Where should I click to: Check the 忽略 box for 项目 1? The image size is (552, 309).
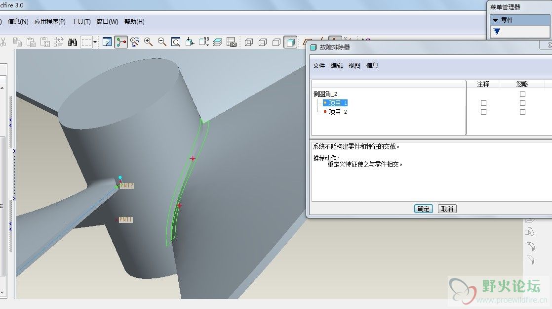[522, 103]
